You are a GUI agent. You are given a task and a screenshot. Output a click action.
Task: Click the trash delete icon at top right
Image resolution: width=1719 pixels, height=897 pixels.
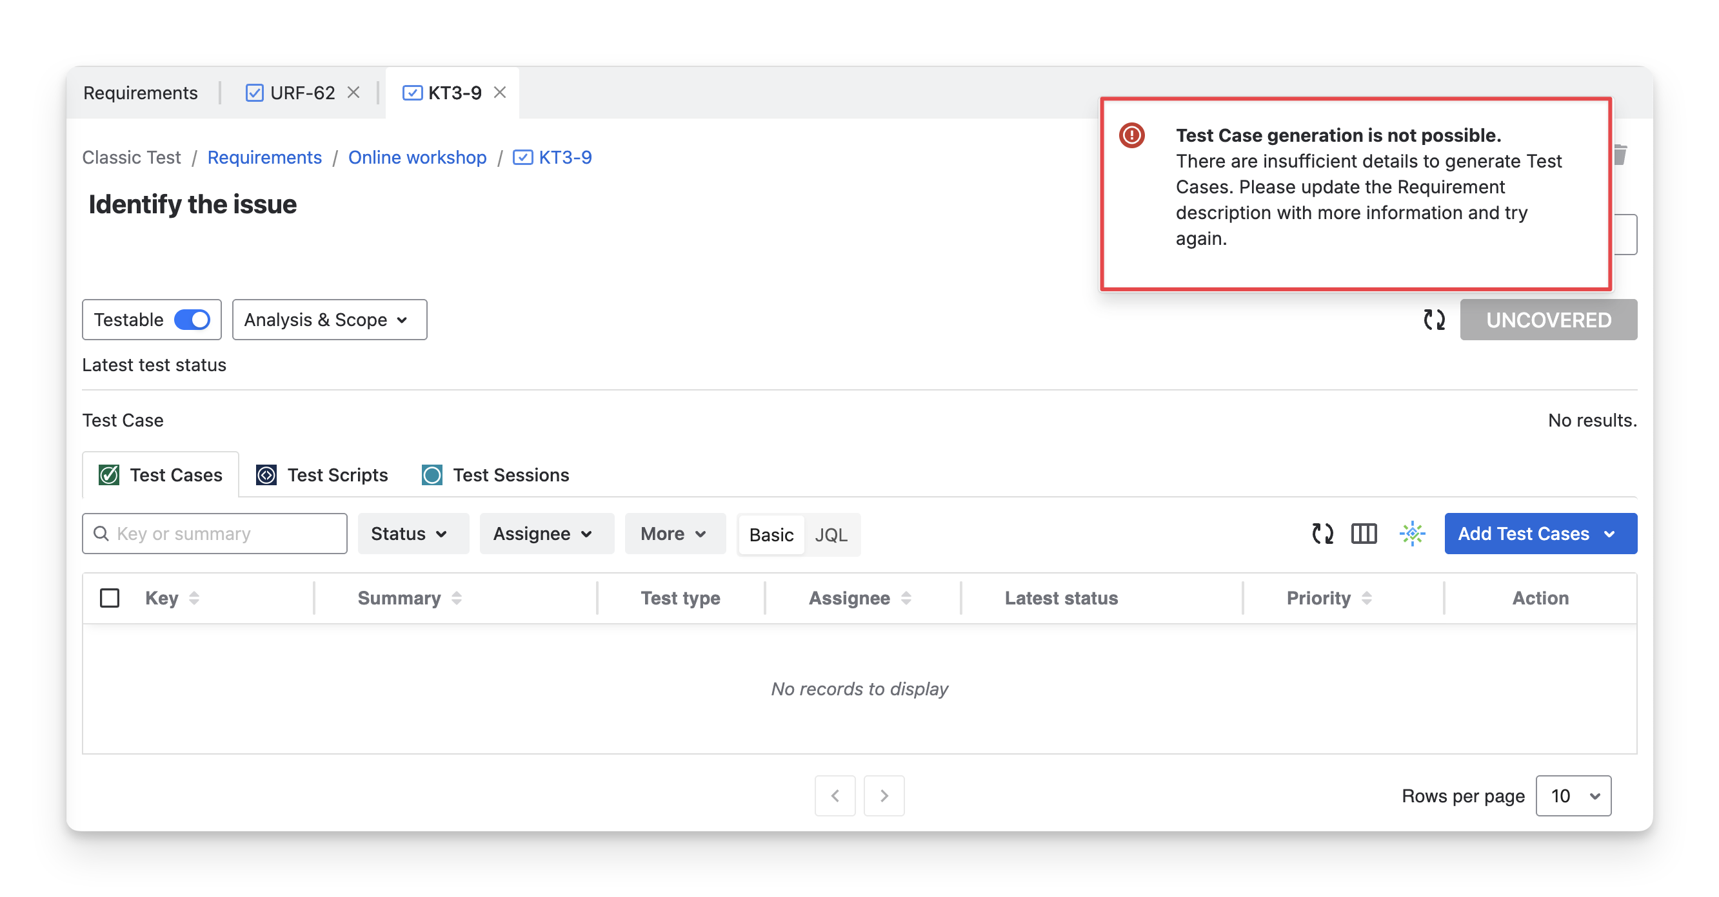pyautogui.click(x=1622, y=155)
